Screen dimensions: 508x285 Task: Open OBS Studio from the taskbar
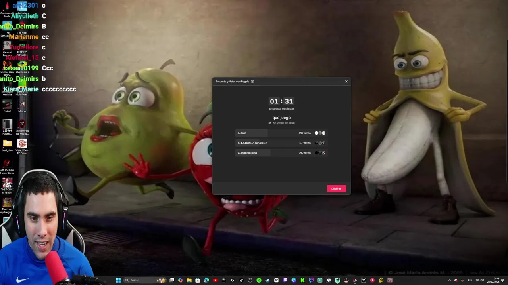point(250,280)
